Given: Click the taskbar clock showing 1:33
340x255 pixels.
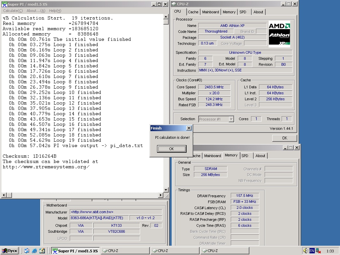Looking at the screenshot, I should (x=330, y=251).
